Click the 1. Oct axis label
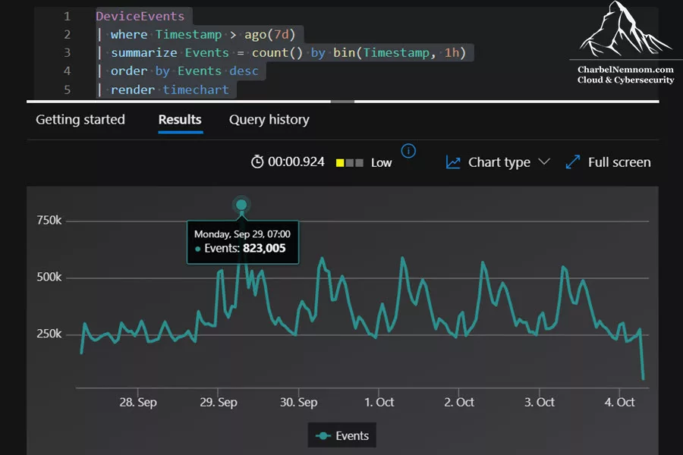The height and width of the screenshot is (455, 683). 379,402
